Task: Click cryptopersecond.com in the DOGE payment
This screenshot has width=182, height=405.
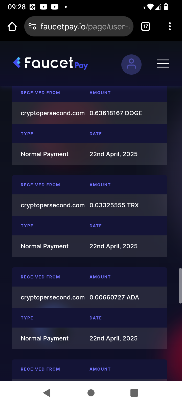Action: [53, 113]
